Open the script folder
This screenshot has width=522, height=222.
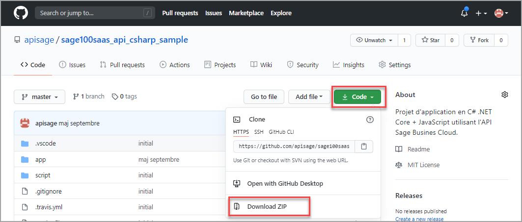pos(43,175)
